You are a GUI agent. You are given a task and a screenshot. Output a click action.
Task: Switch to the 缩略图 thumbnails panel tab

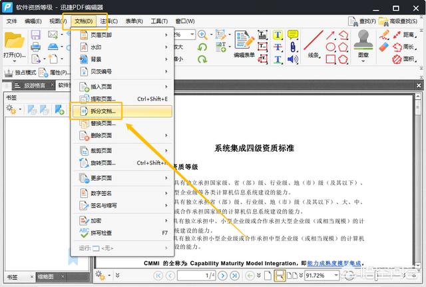coord(45,276)
